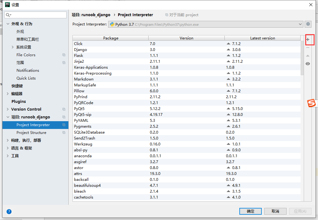Click the bleach version 2.1.4 cell
Viewport: 318px width, 220px height.
click(x=154, y=191)
